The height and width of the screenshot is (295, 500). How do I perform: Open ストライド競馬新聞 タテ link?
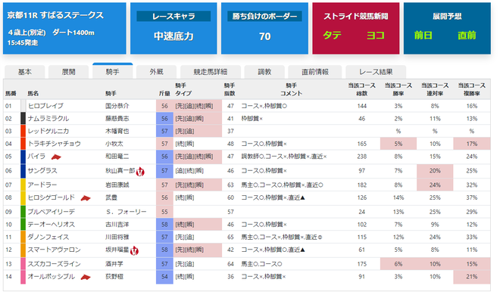(x=332, y=35)
